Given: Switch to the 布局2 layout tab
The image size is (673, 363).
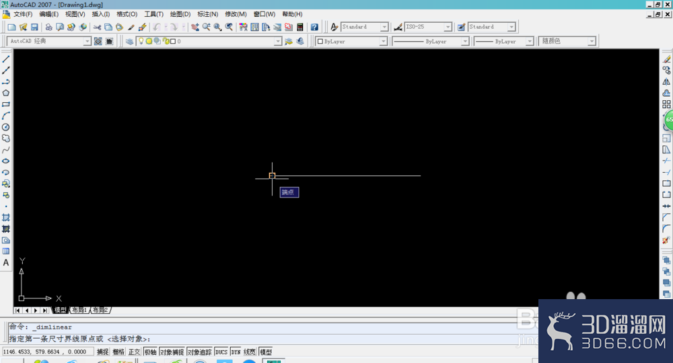Looking at the screenshot, I should point(100,311).
